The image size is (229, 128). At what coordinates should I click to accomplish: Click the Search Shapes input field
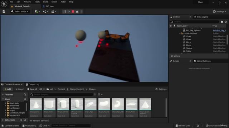coord(62,95)
